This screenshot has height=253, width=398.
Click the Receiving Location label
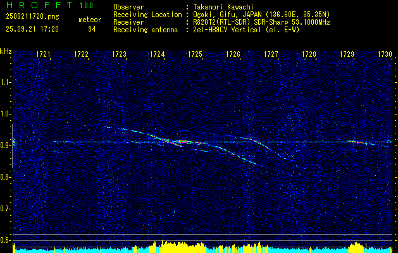[x=147, y=15]
